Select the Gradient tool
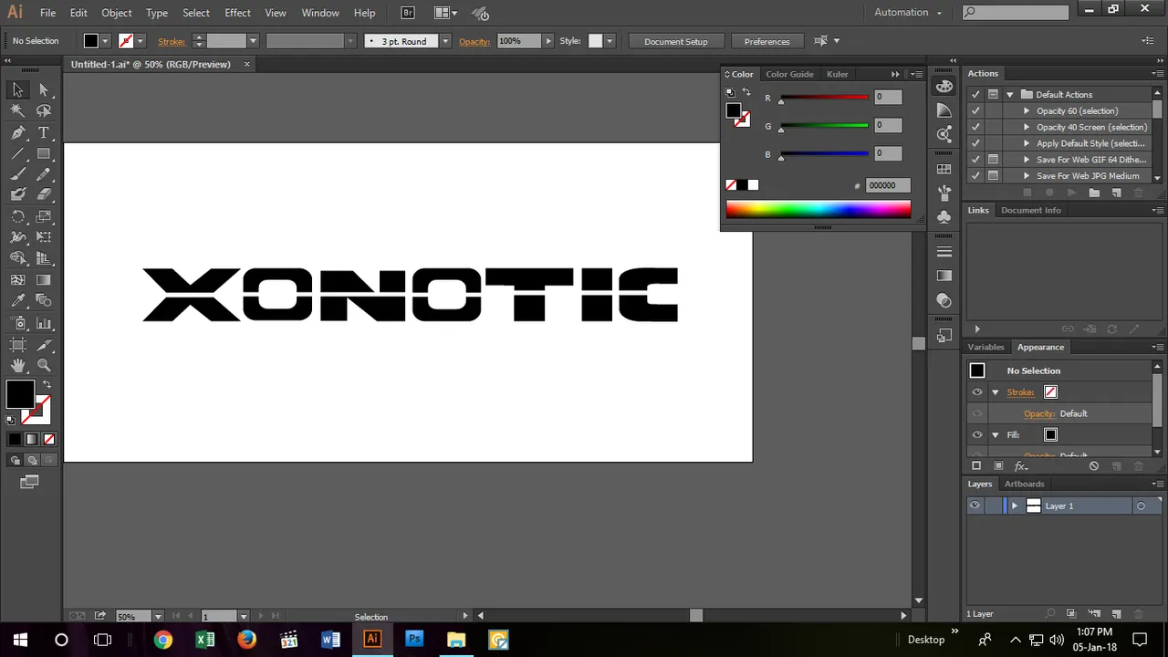The width and height of the screenshot is (1168, 657). pos(44,280)
